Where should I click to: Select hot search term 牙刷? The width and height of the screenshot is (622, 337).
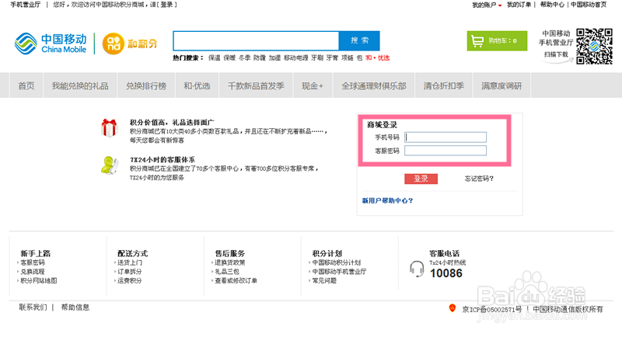tap(317, 57)
